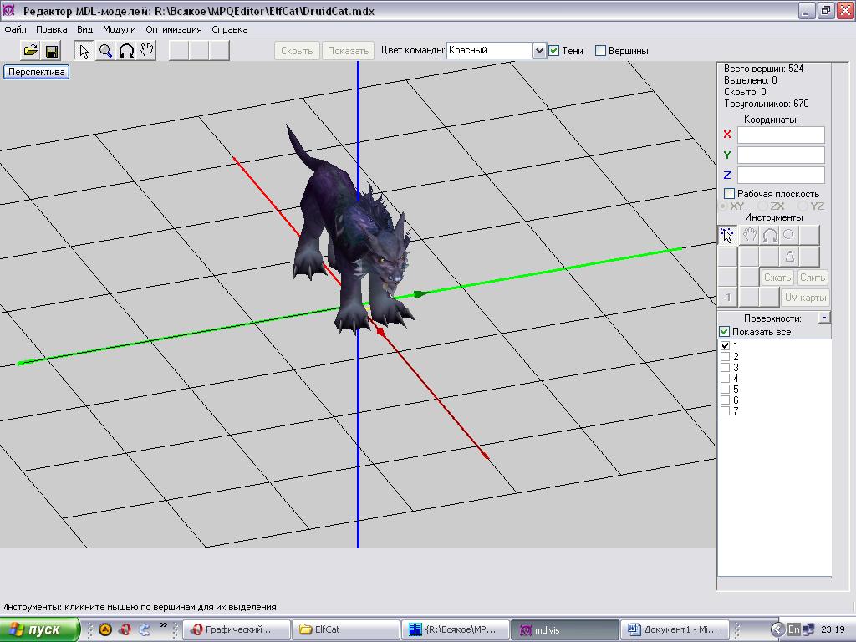Click the X coordinate input field
This screenshot has height=642, width=856.
click(781, 135)
